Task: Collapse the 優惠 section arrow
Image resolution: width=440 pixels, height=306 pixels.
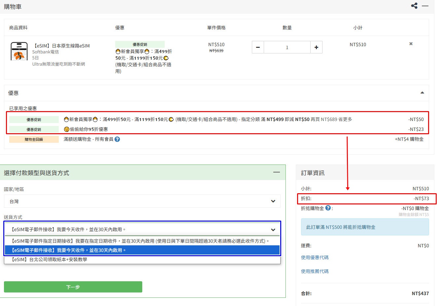Action: [x=422, y=93]
